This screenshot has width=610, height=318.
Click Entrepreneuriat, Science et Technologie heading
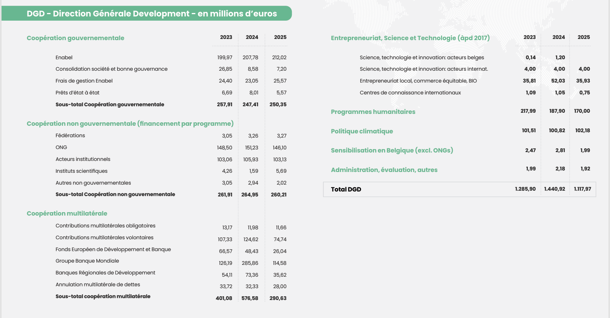coord(410,38)
